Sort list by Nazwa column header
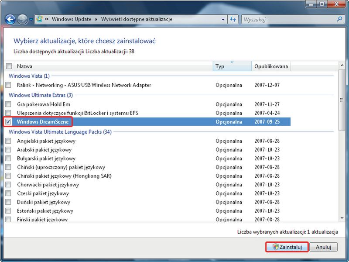The image size is (349, 262). tap(113, 66)
